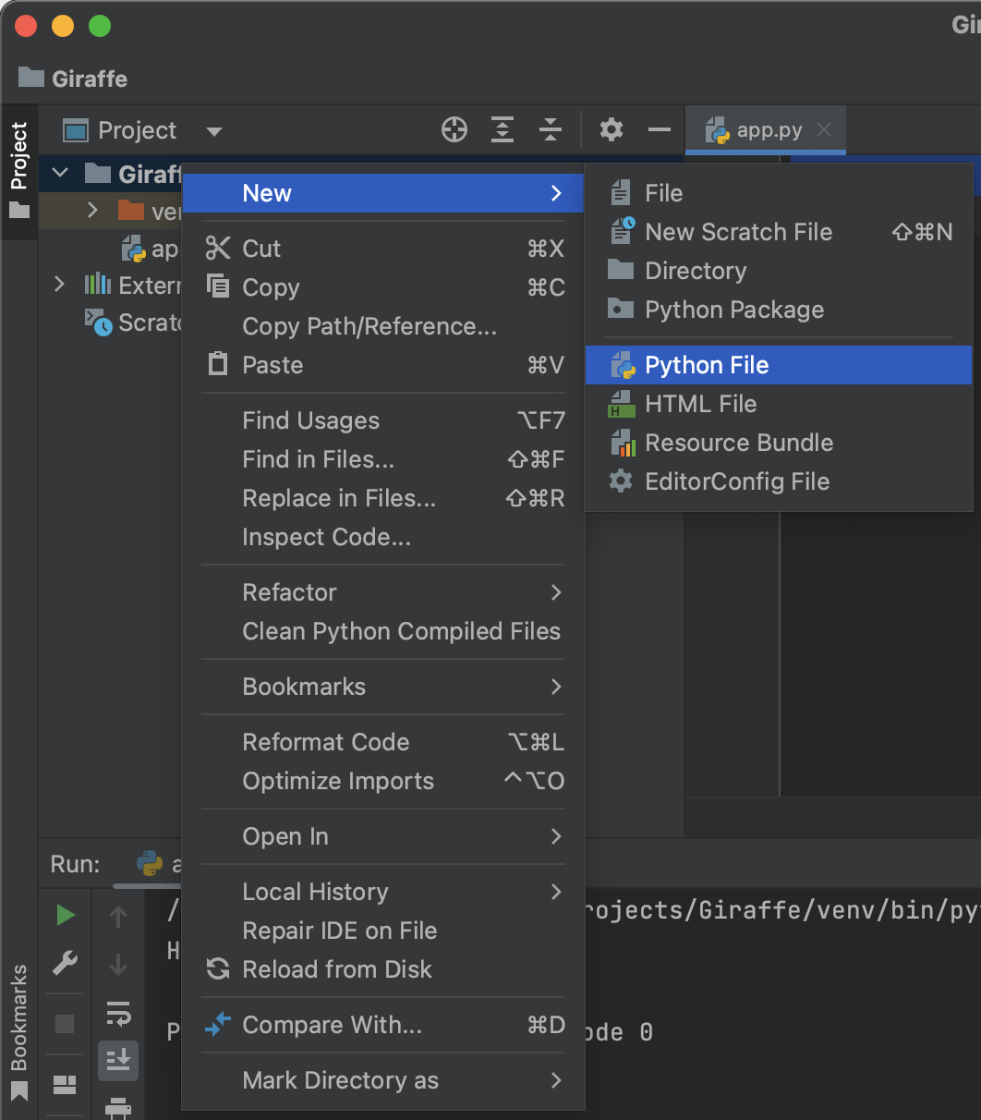981x1120 pixels.
Task: Collapse the Giraffe root folder chevron
Action: (61, 173)
